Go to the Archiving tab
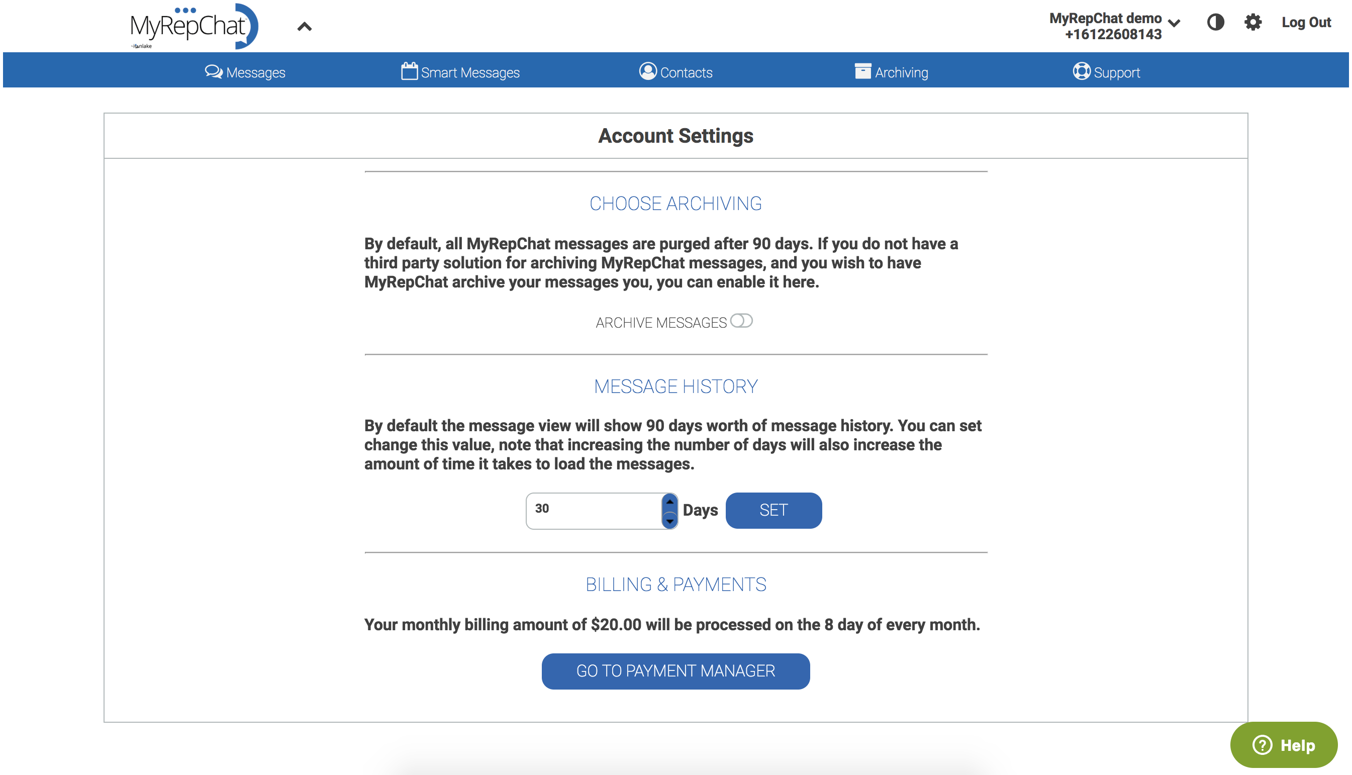Image resolution: width=1352 pixels, height=775 pixels. coord(901,72)
